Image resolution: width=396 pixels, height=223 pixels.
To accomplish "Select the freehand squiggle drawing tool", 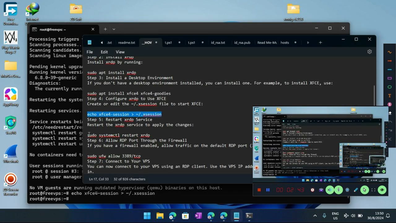I will 390,52.
